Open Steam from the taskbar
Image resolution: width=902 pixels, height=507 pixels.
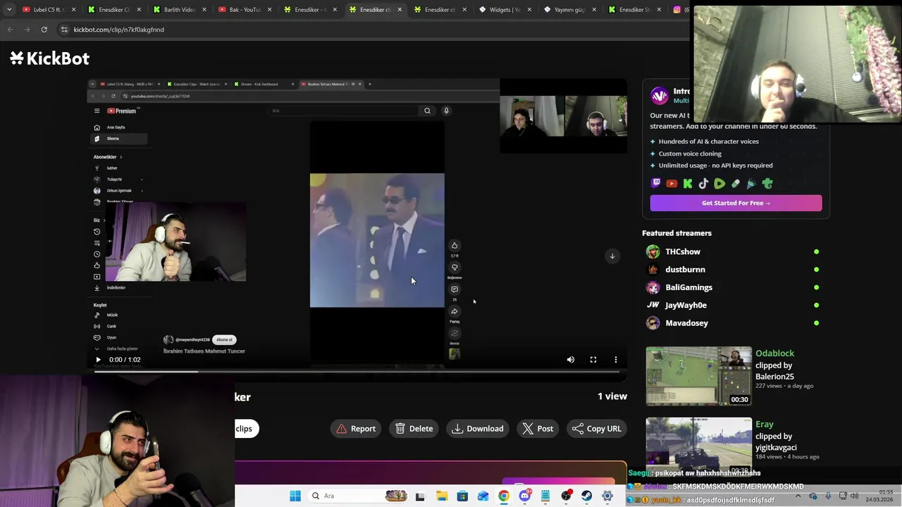[586, 496]
